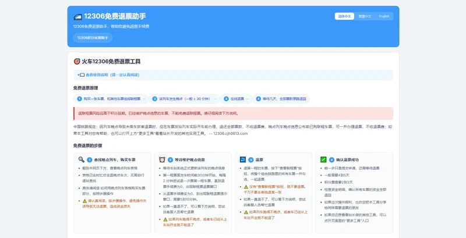Viewport: 466px width, 238px height.
Task: Click the last warning triangle in 退票 card
Action: coord(246,212)
